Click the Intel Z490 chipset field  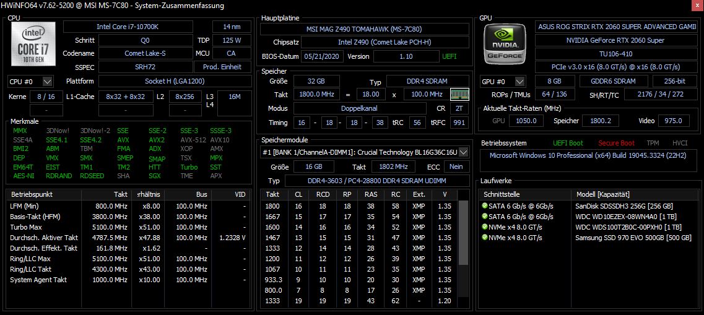coord(385,43)
